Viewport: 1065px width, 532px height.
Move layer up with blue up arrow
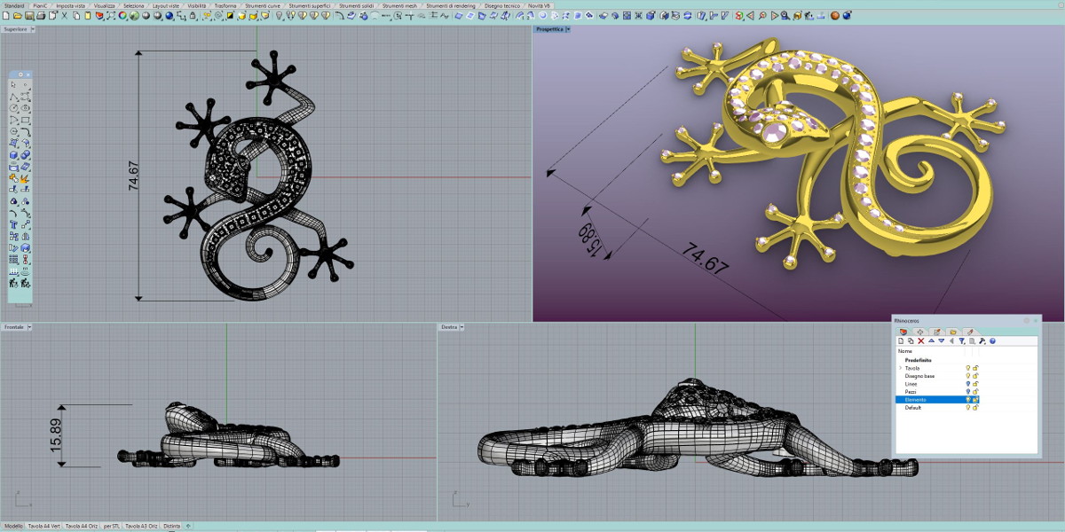coord(931,340)
